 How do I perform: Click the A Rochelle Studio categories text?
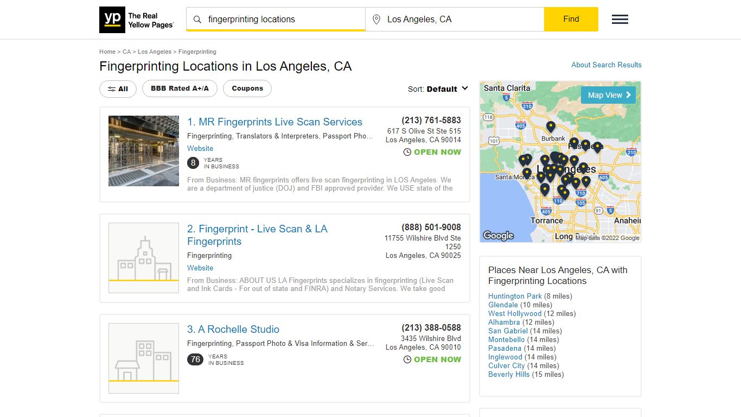[x=280, y=343]
